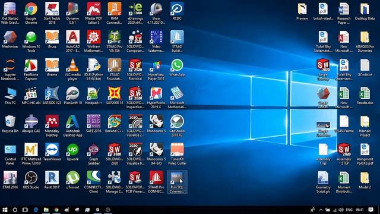This screenshot has height=214, width=380.
Task: Open Mendeley Desktop shortcut
Action: [52, 125]
